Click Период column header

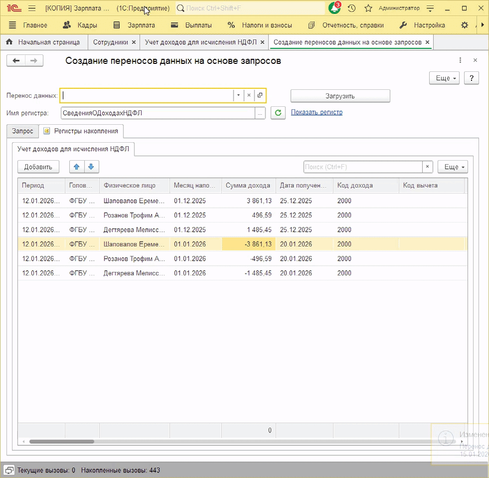point(41,186)
